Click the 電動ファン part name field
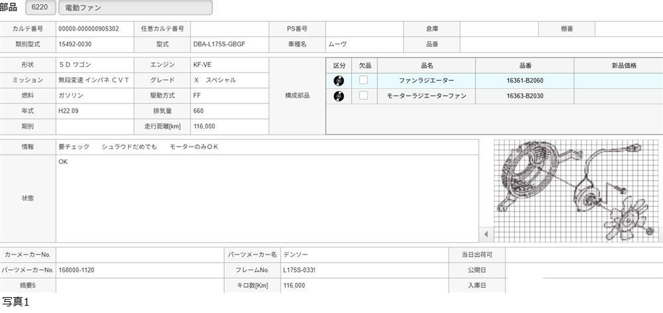Image resolution: width=663 pixels, height=313 pixels. click(x=135, y=8)
